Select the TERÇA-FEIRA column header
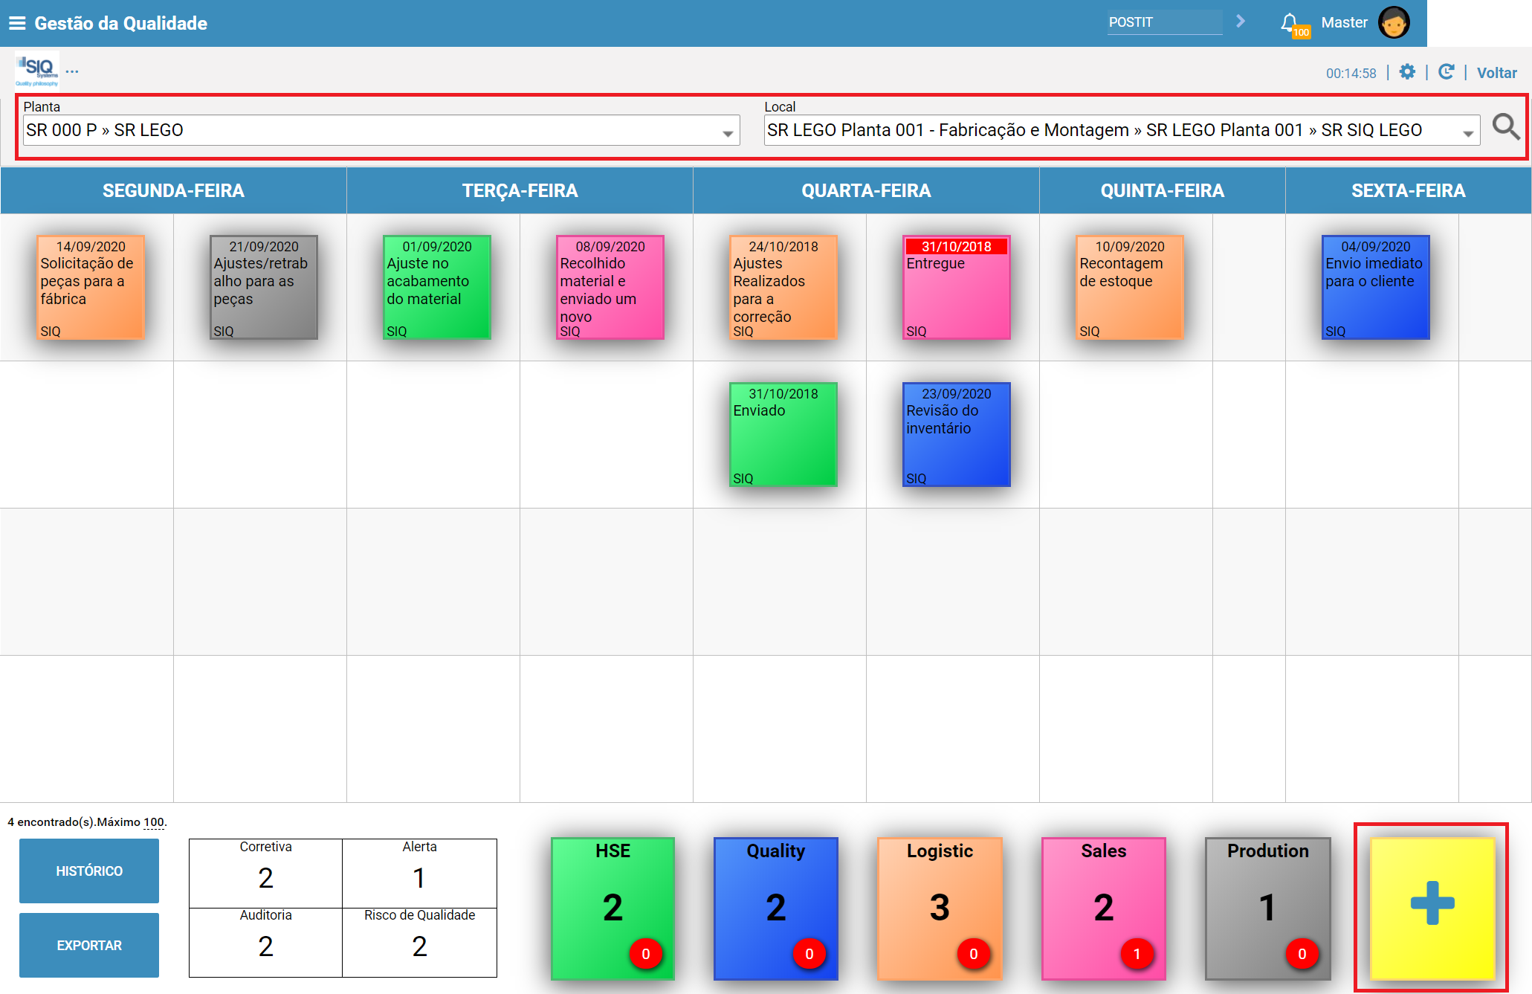The width and height of the screenshot is (1532, 994). [x=520, y=190]
